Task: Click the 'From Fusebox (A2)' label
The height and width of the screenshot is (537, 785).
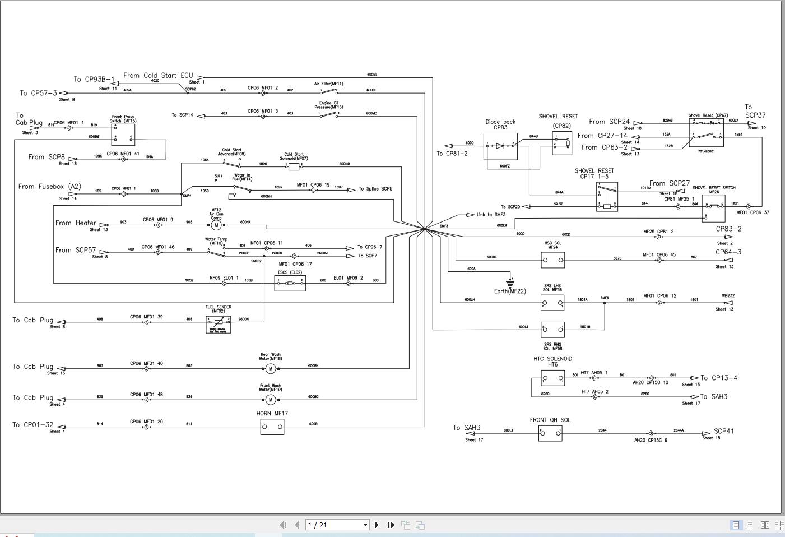Action: click(49, 187)
